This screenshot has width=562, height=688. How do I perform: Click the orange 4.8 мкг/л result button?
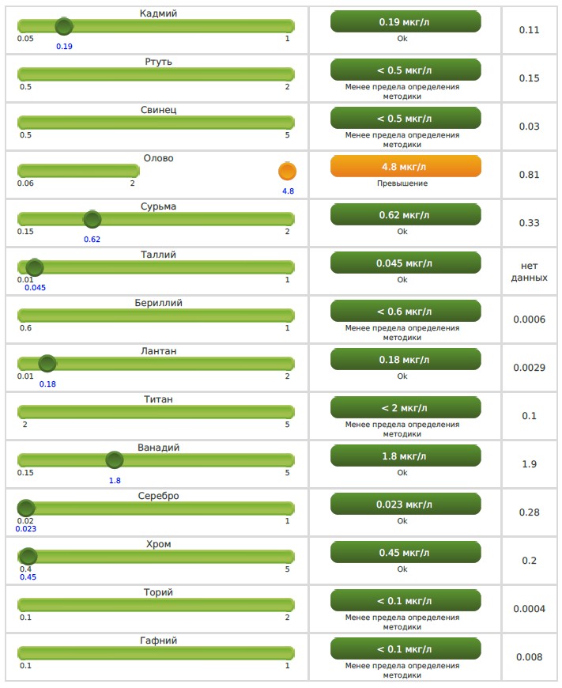tap(405, 167)
